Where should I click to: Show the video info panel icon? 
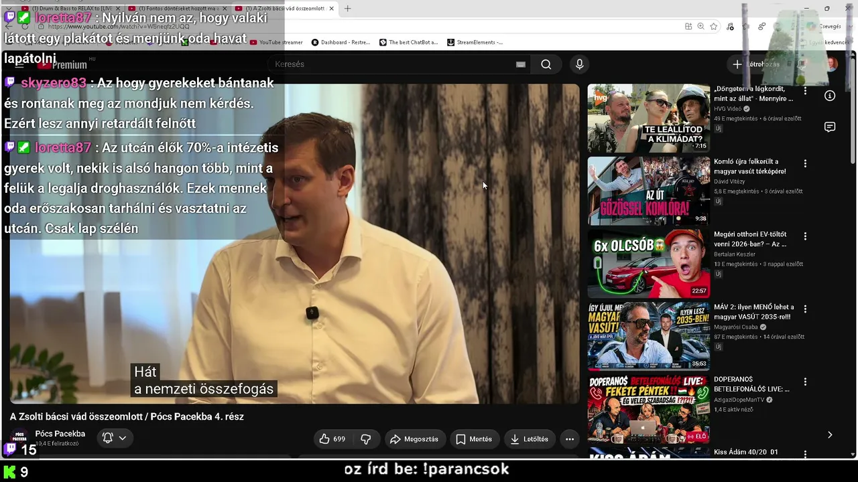(x=830, y=96)
